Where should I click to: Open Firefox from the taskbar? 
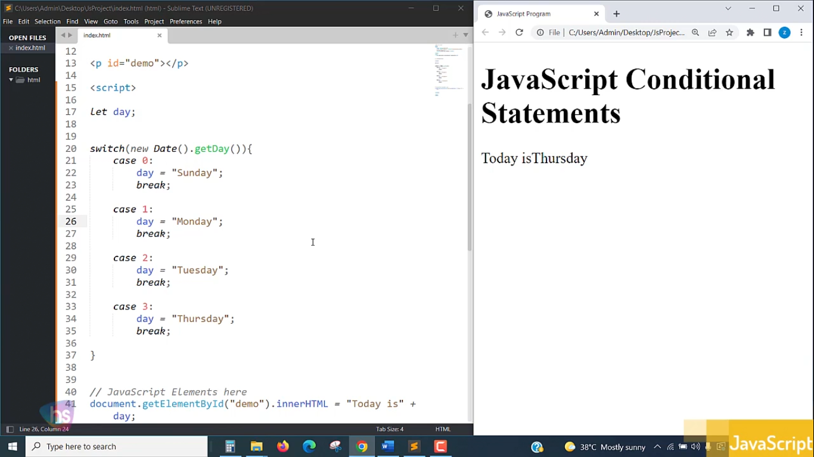click(283, 446)
